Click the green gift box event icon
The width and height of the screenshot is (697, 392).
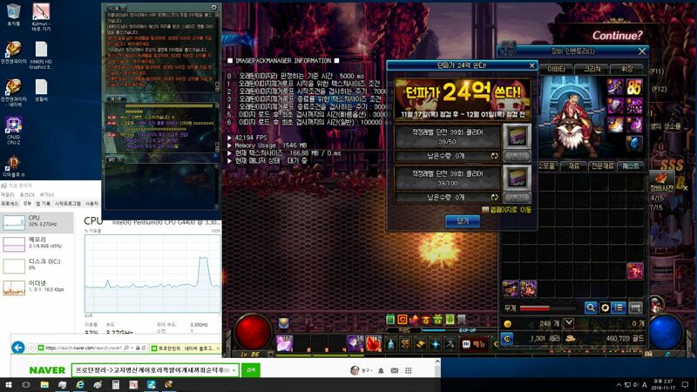pos(437,319)
